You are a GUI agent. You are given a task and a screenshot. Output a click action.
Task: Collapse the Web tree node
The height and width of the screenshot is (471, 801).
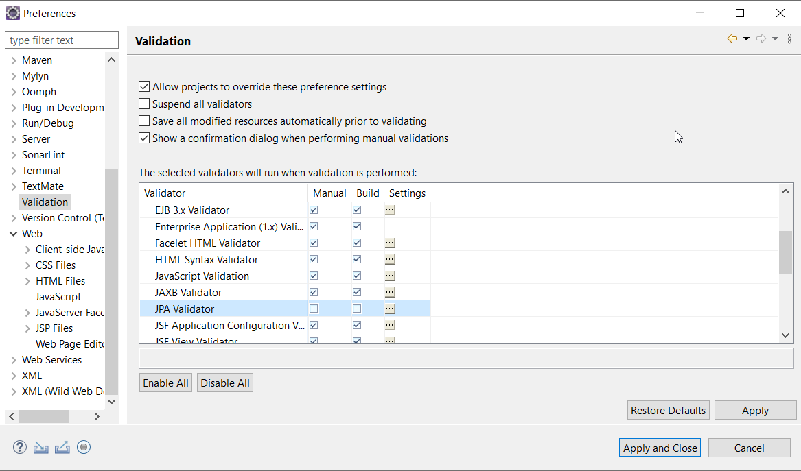pos(14,234)
